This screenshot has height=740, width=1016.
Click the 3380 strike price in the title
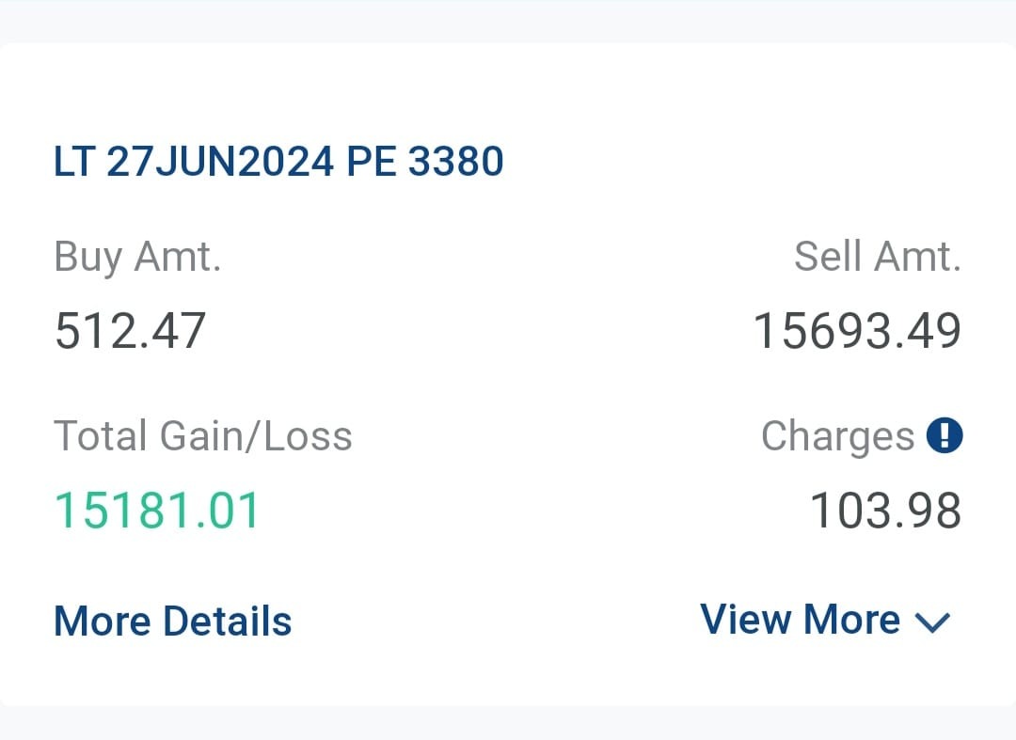456,162
